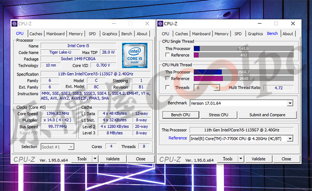Click the Core VID value 0.700 V
This screenshot has width=312, height=191.
(x=103, y=65)
